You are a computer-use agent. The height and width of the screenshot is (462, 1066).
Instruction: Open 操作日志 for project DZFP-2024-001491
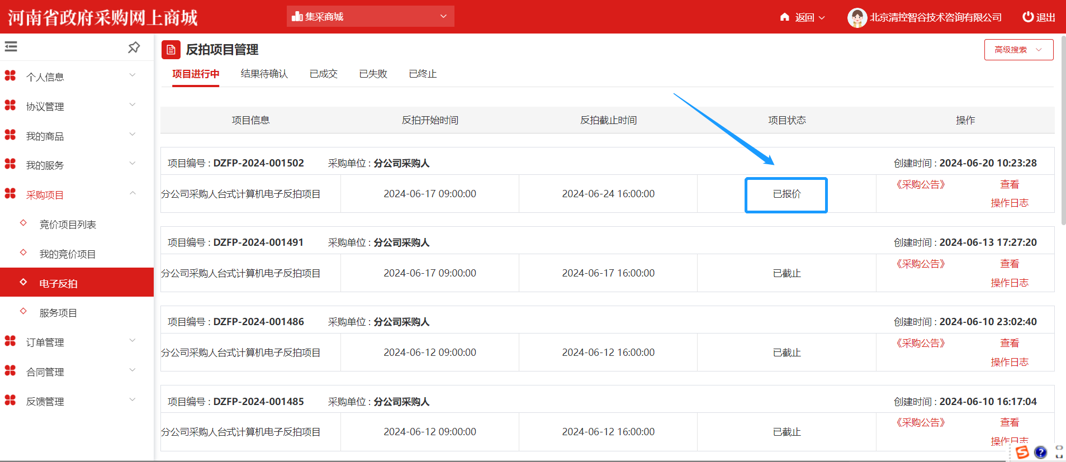[x=1010, y=283]
